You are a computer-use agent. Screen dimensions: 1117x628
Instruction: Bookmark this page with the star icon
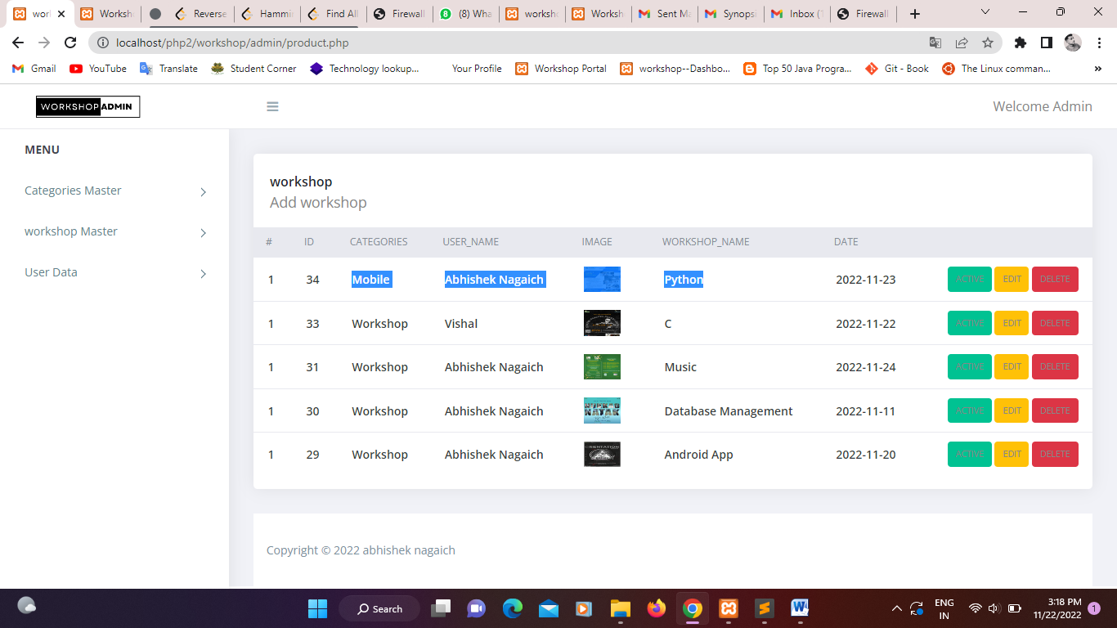coord(988,43)
